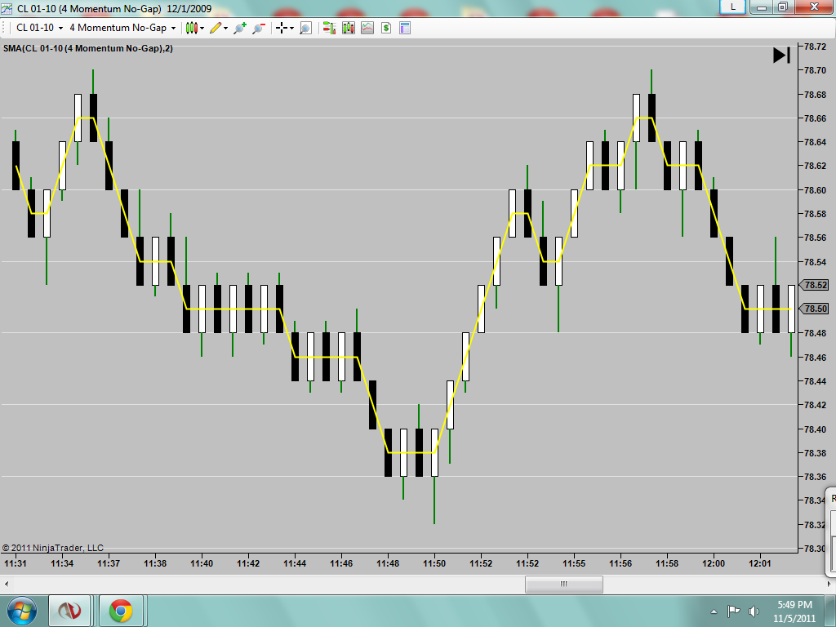Show hidden system tray icons
The image size is (836, 627).
point(714,611)
